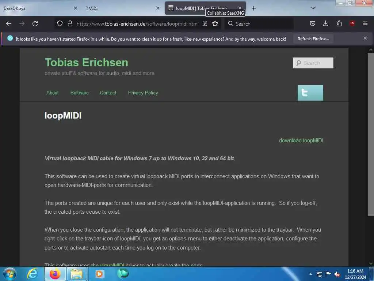Click the Refresh Firefox button

tap(313, 39)
